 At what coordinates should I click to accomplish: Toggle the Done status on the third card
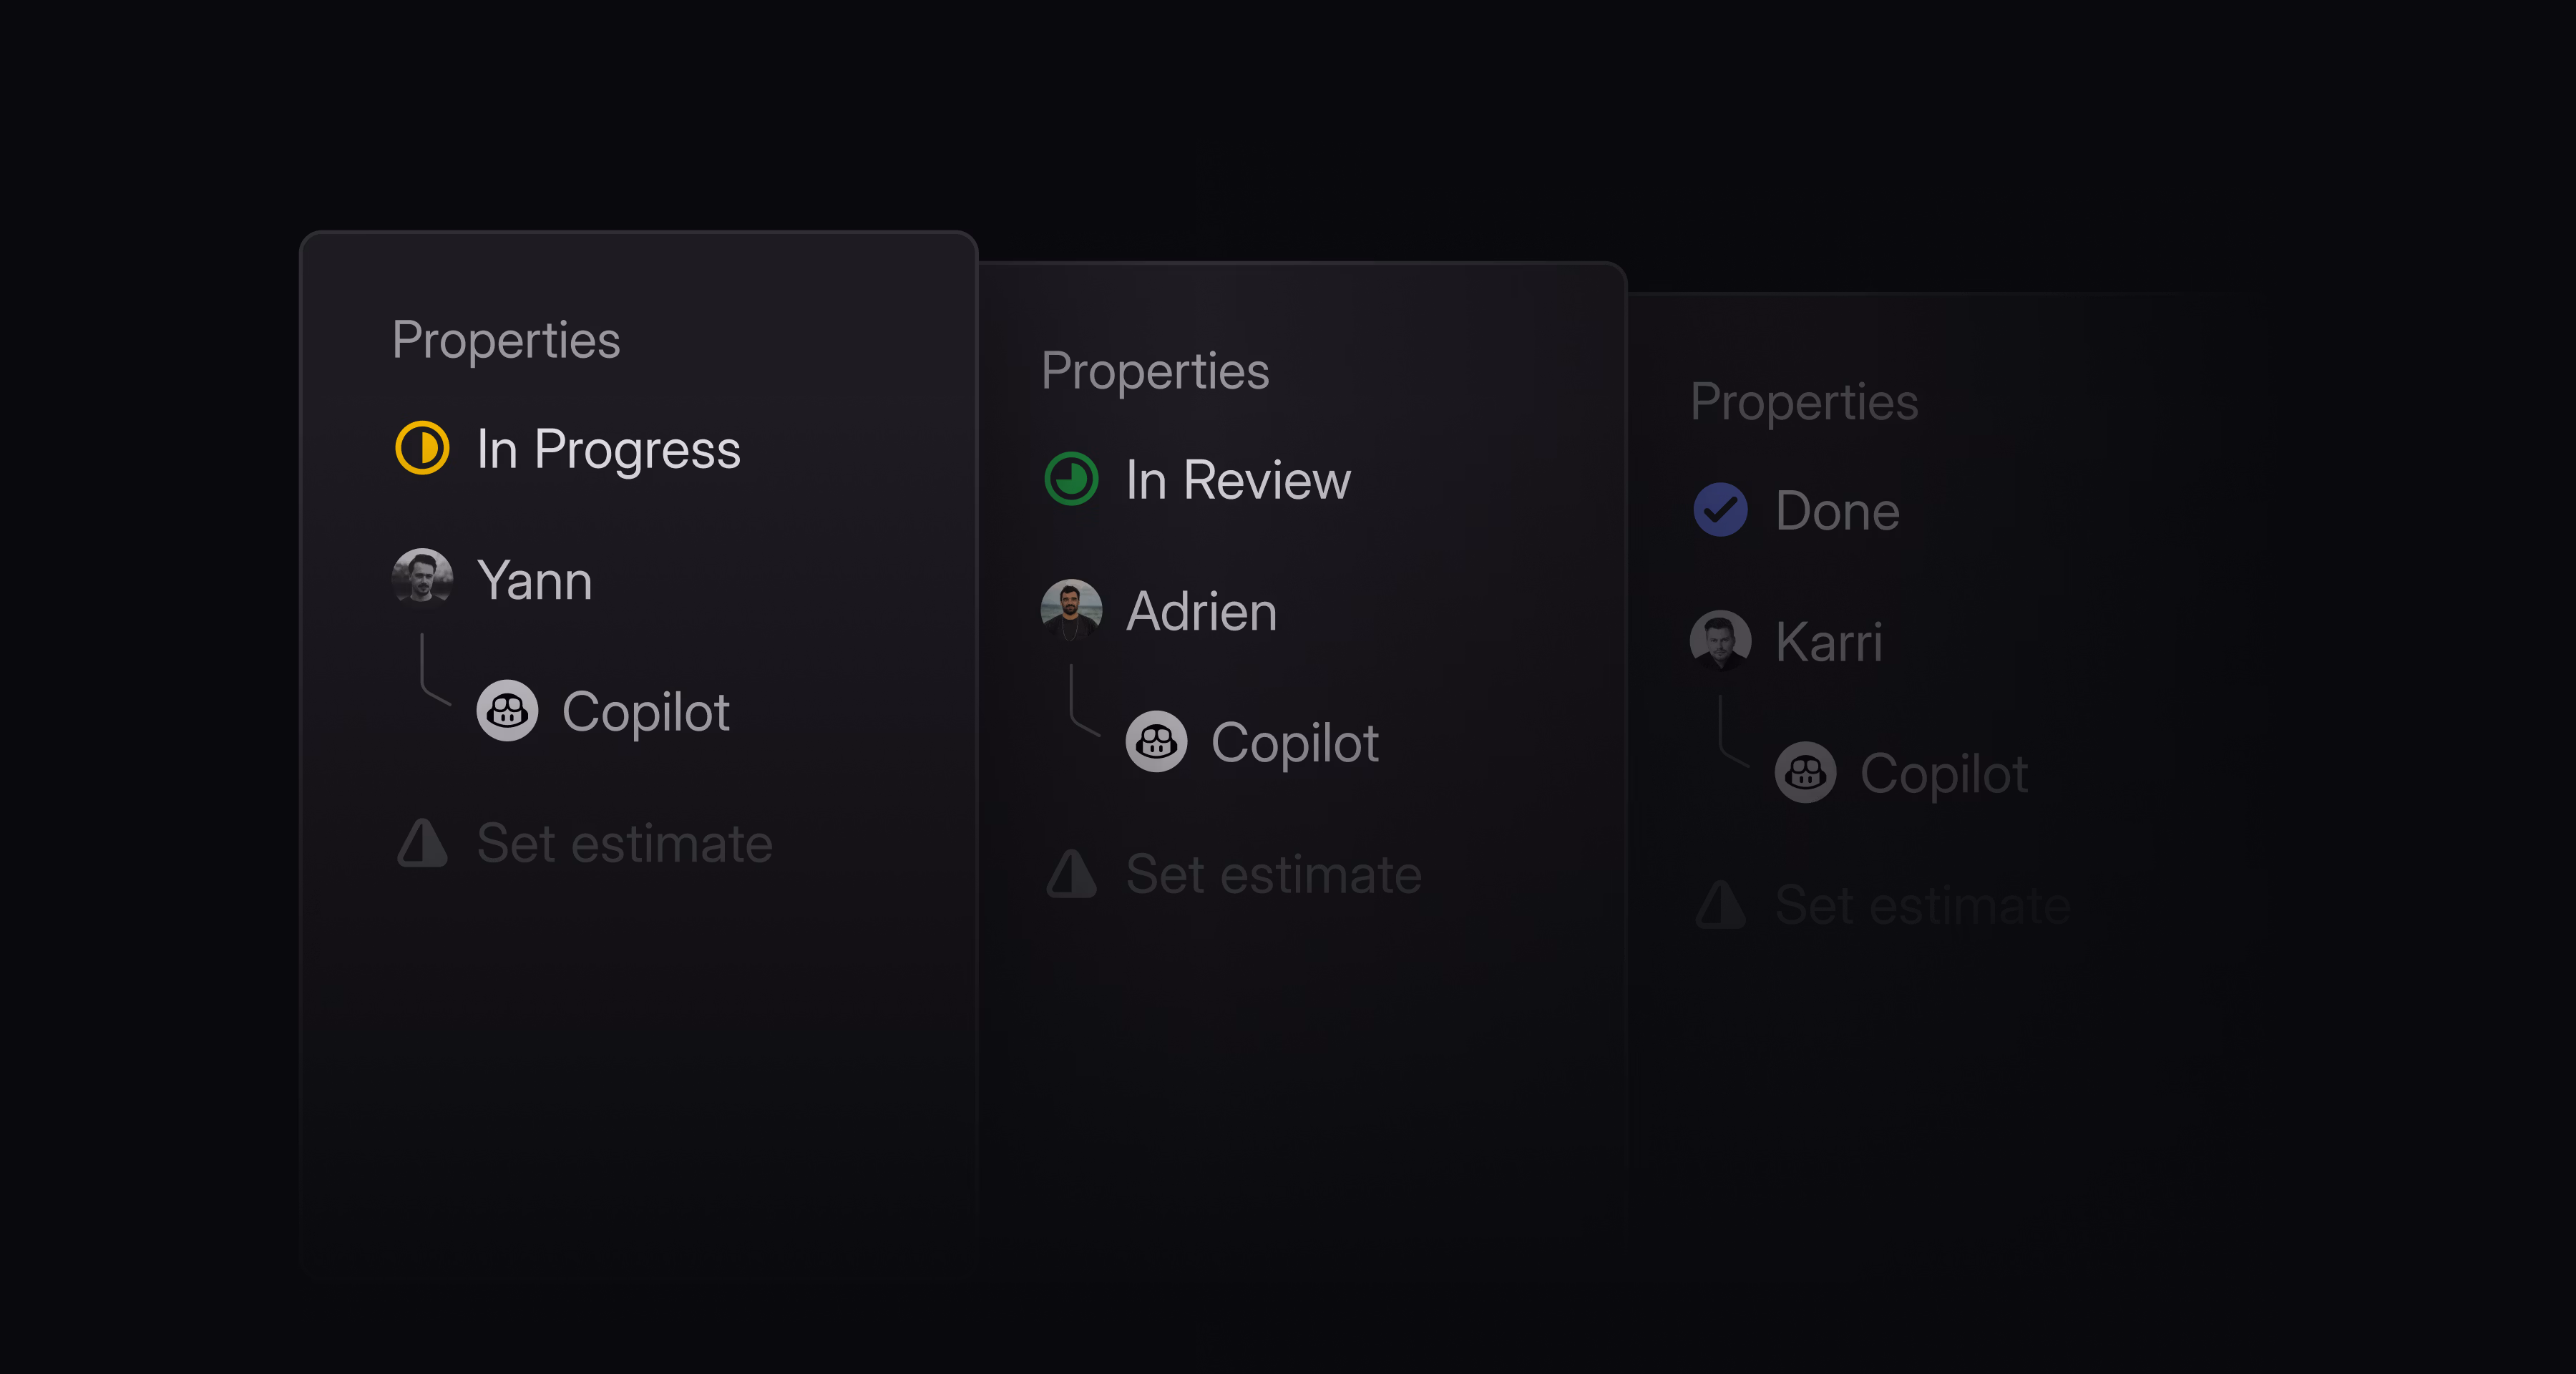click(x=1719, y=510)
